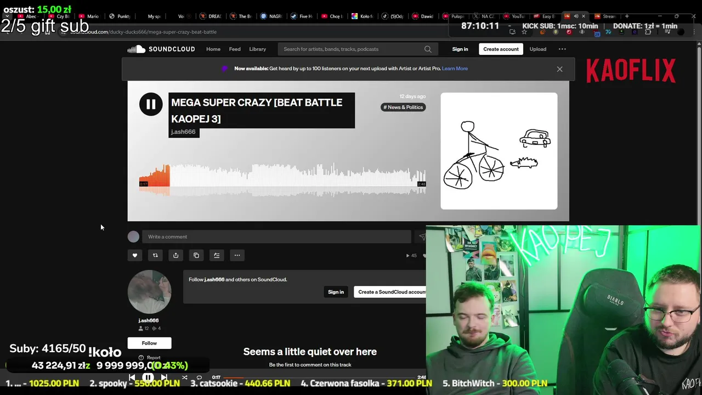702x395 pixels.
Task: Follow j.ash666 with the Follow button
Action: [x=149, y=343]
